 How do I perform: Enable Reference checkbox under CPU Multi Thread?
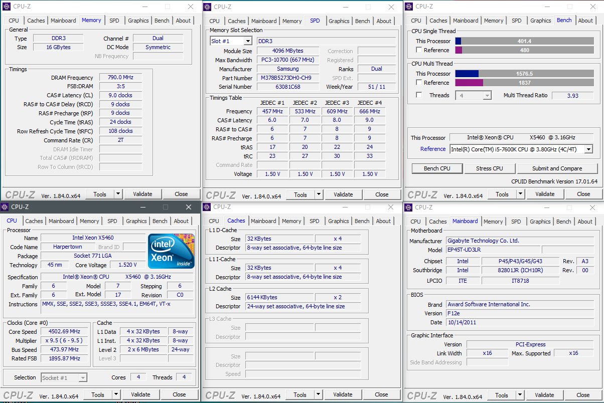[x=419, y=83]
